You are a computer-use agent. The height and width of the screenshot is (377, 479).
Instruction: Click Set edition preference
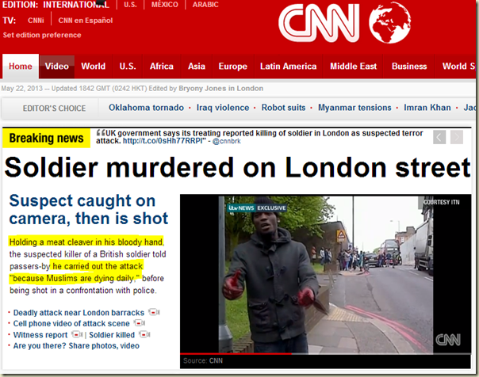(x=42, y=35)
